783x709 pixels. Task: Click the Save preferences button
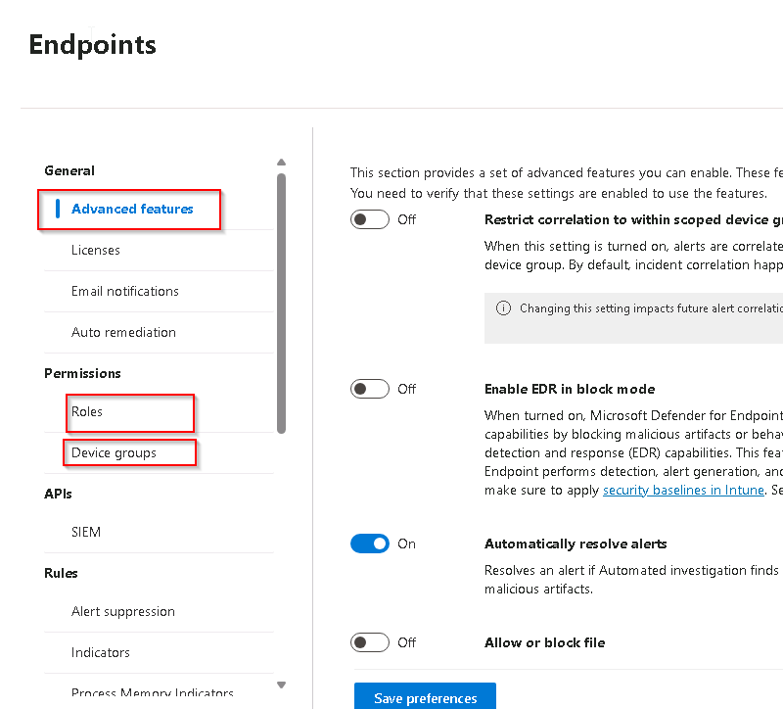(425, 697)
